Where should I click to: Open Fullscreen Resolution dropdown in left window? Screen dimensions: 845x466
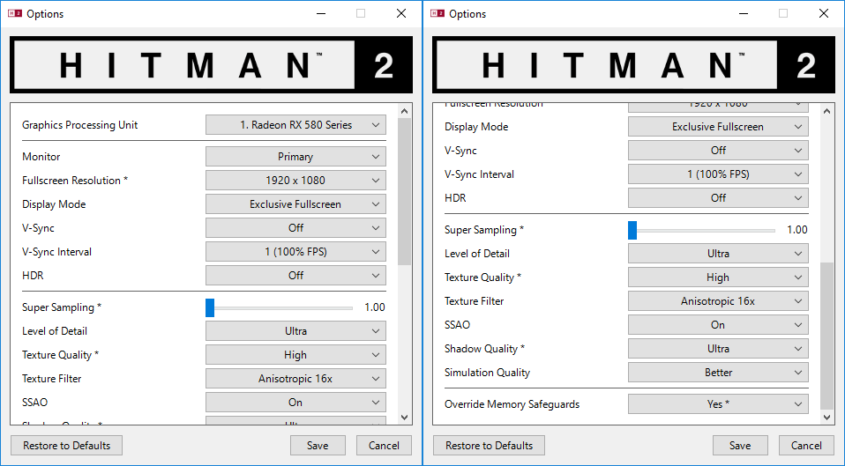coord(295,181)
